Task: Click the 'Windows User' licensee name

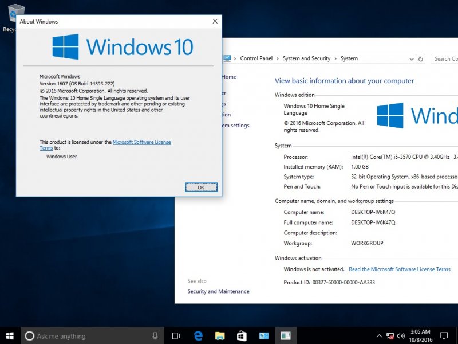Action: tap(62, 157)
